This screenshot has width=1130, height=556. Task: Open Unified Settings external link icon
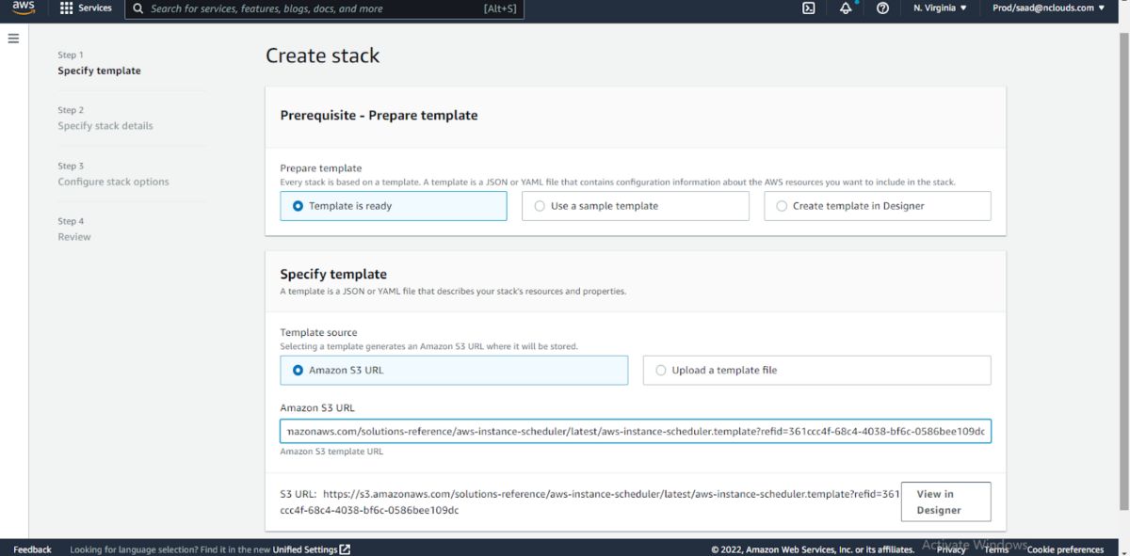[343, 549]
